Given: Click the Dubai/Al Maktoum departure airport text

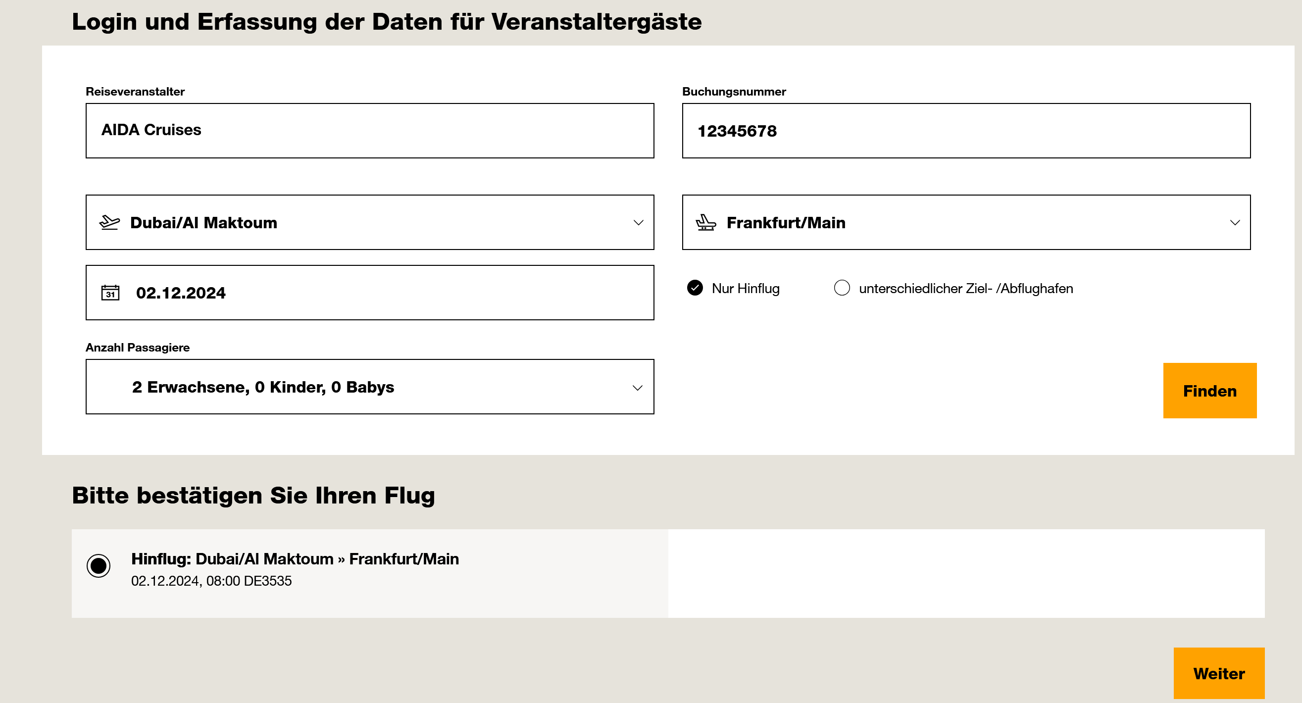Looking at the screenshot, I should click(x=203, y=222).
